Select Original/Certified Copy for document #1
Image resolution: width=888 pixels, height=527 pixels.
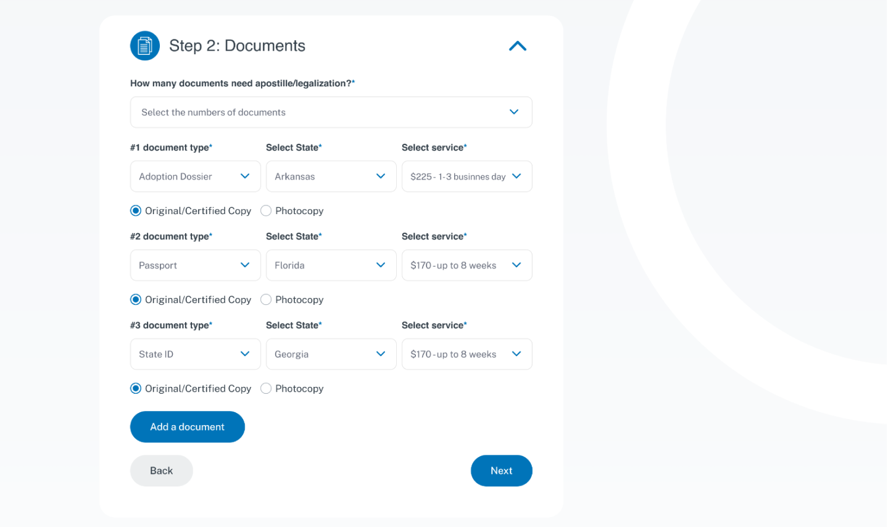pyautogui.click(x=136, y=211)
